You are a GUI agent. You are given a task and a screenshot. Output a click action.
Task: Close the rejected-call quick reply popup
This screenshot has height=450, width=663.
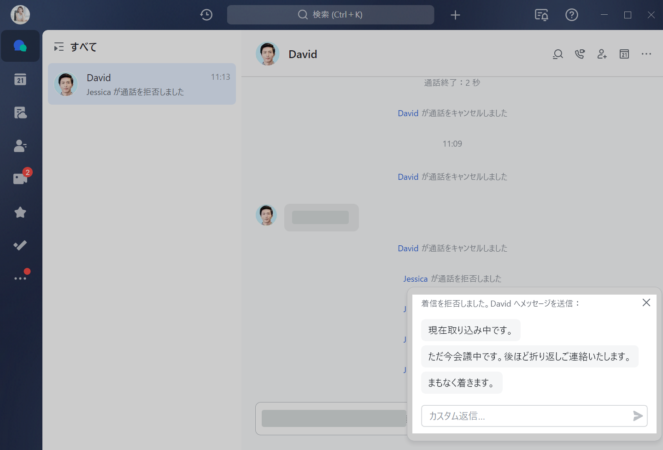[646, 302]
